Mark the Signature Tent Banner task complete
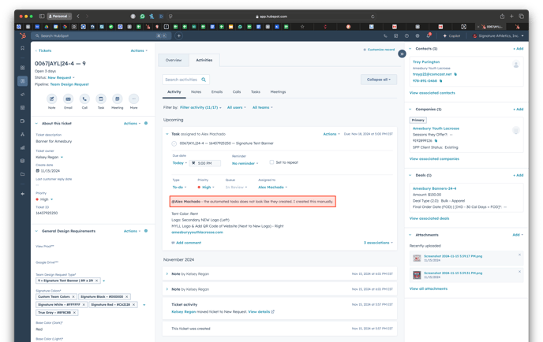This screenshot has width=543, height=342. (x=174, y=143)
